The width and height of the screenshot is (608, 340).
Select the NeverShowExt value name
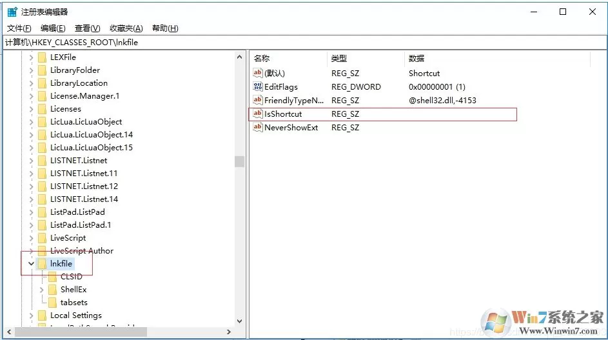pyautogui.click(x=291, y=128)
